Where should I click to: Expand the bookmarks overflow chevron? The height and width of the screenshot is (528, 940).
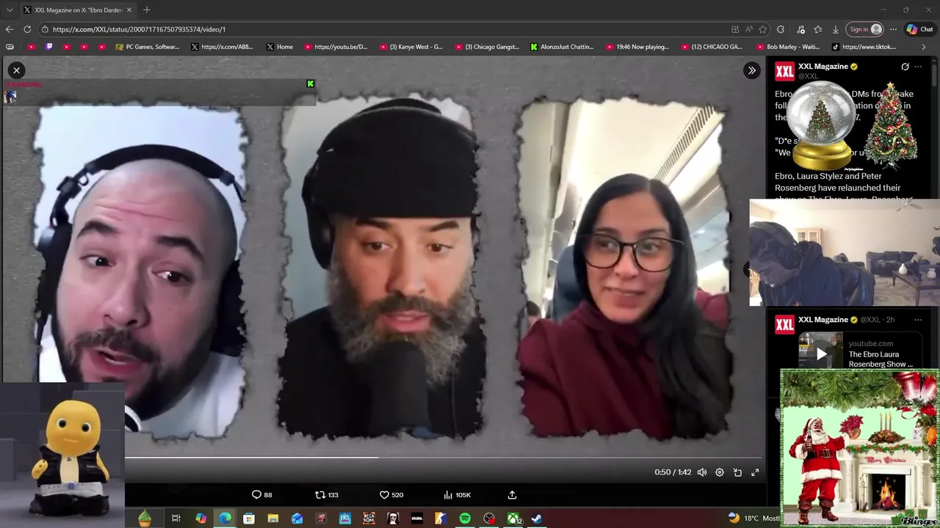[924, 46]
